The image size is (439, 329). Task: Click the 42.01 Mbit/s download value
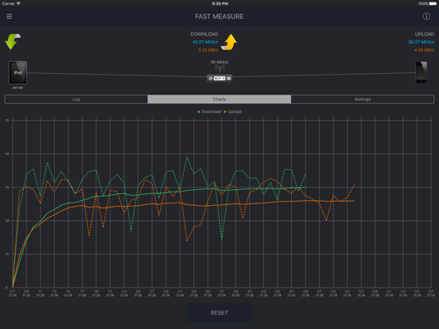(205, 42)
